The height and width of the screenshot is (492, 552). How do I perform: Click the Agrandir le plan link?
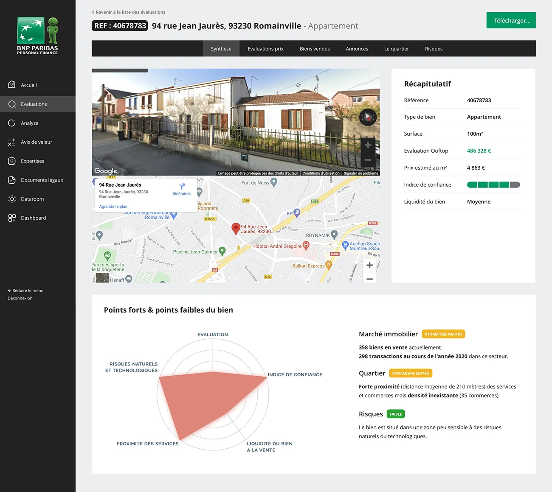click(113, 207)
